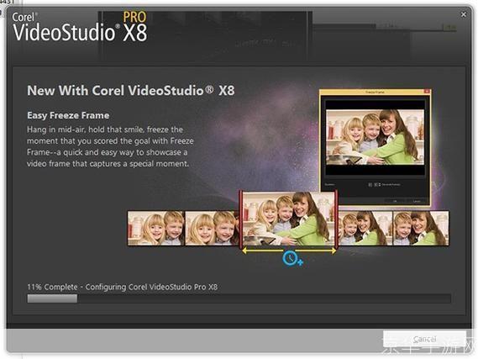Click the '11% Complete' status text
This screenshot has height=359, width=478.
[x=52, y=287]
